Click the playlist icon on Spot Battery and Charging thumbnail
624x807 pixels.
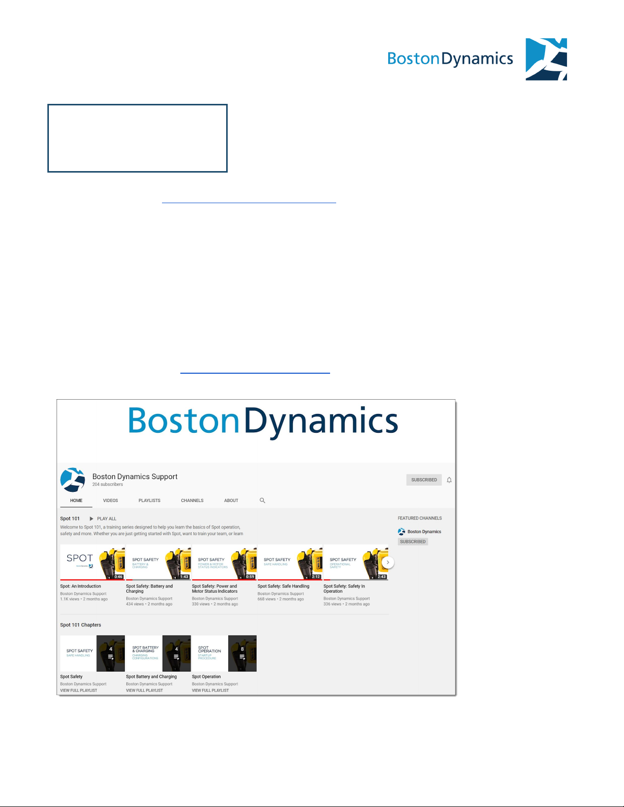(x=176, y=657)
